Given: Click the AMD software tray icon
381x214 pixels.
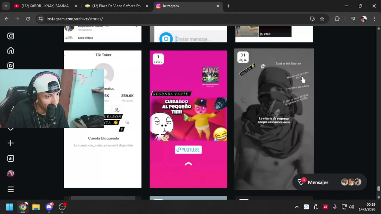Looking at the screenshot, I should pyautogui.click(x=325, y=207).
